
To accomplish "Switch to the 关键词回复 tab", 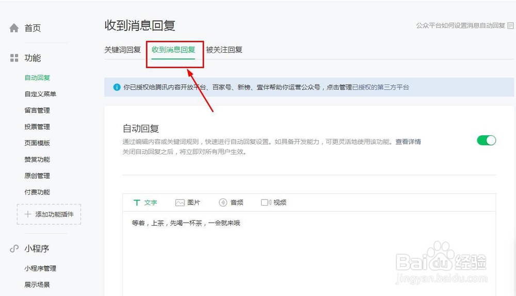I will (122, 50).
